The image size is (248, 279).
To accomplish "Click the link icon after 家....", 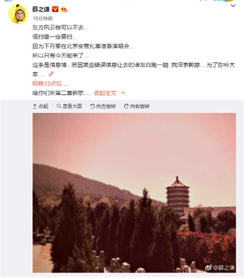I will 51,74.
